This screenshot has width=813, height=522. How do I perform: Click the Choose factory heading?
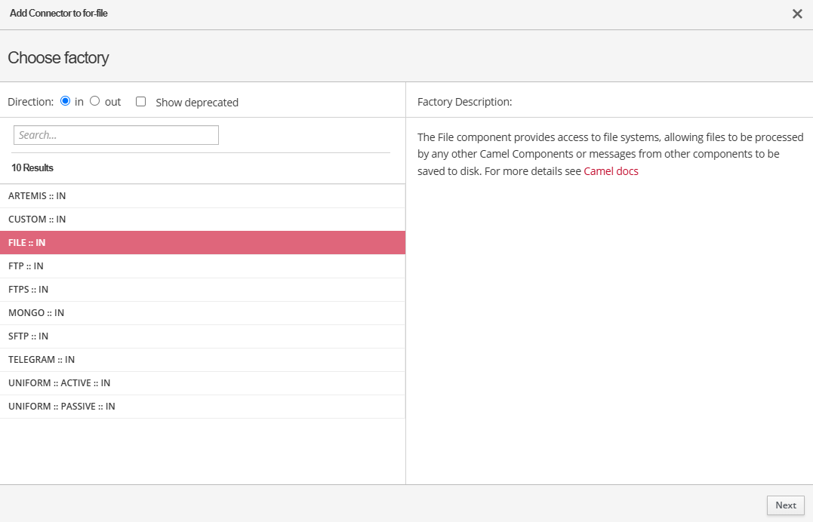pyautogui.click(x=58, y=58)
